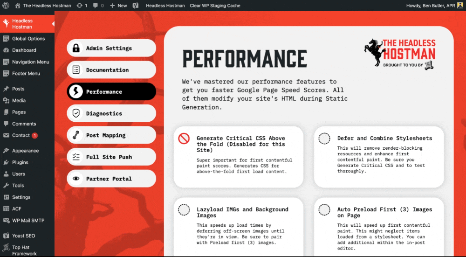466x257 pixels.
Task: Enable Auto Preload First (3) Images
Action: click(324, 210)
